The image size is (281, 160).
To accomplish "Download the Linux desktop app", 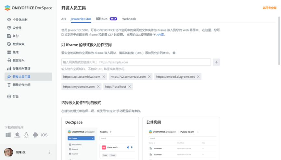I will 26,135.
